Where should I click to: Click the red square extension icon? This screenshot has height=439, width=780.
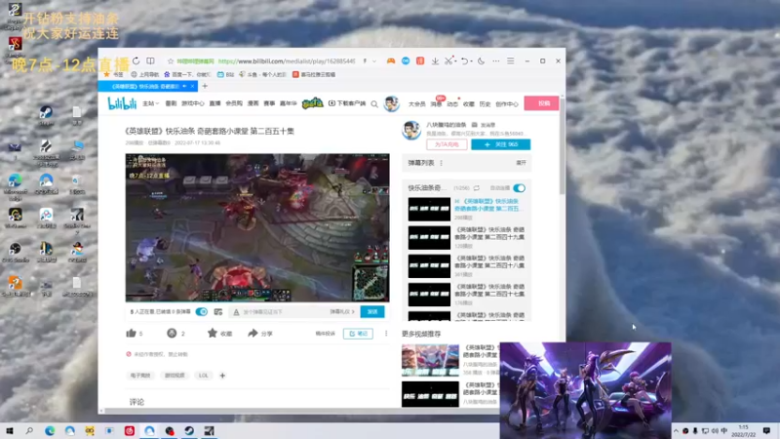coord(420,60)
